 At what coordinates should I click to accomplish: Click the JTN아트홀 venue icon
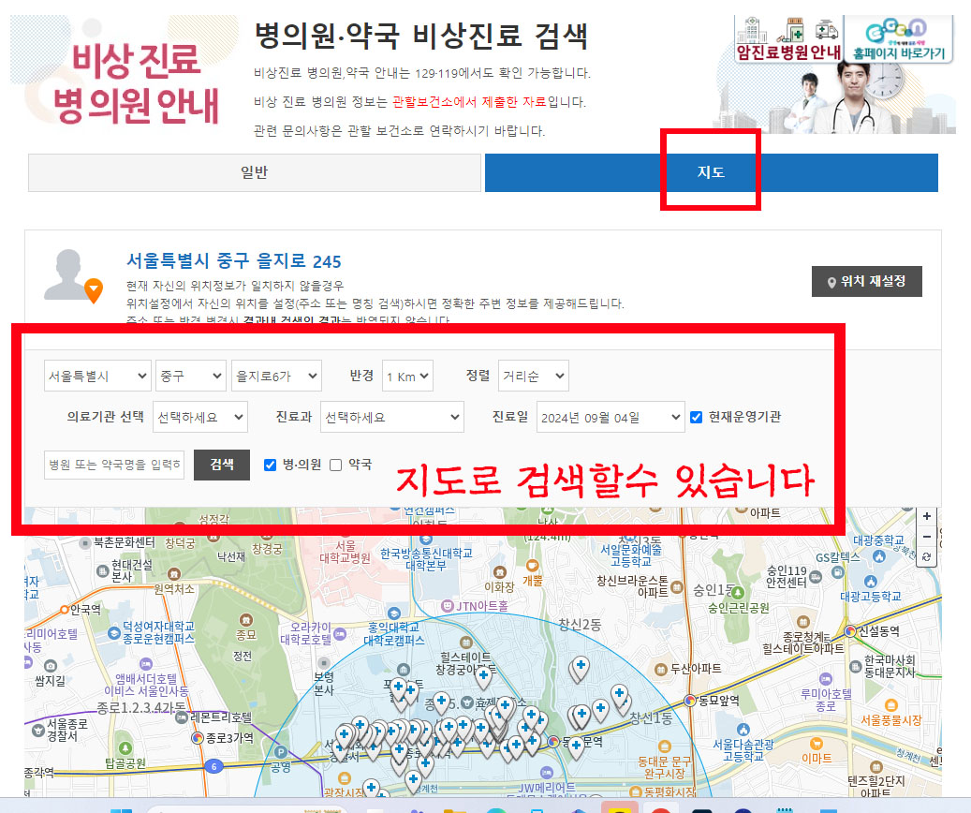(447, 605)
